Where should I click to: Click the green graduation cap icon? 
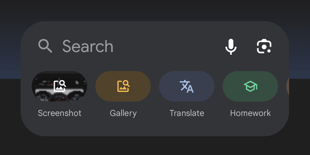(x=250, y=86)
